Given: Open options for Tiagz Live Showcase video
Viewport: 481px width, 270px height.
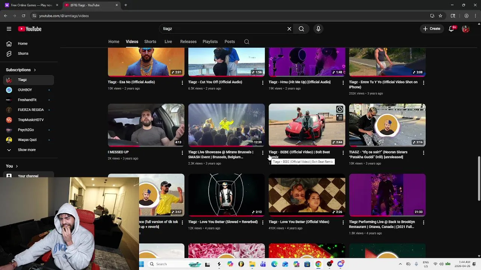Looking at the screenshot, I should coord(263,153).
